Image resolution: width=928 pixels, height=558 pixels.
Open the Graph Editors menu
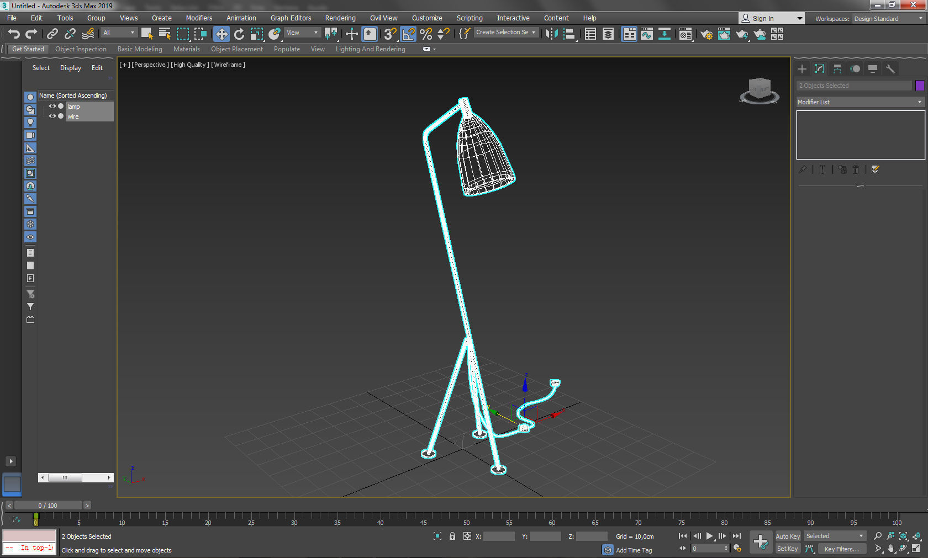coord(291,18)
